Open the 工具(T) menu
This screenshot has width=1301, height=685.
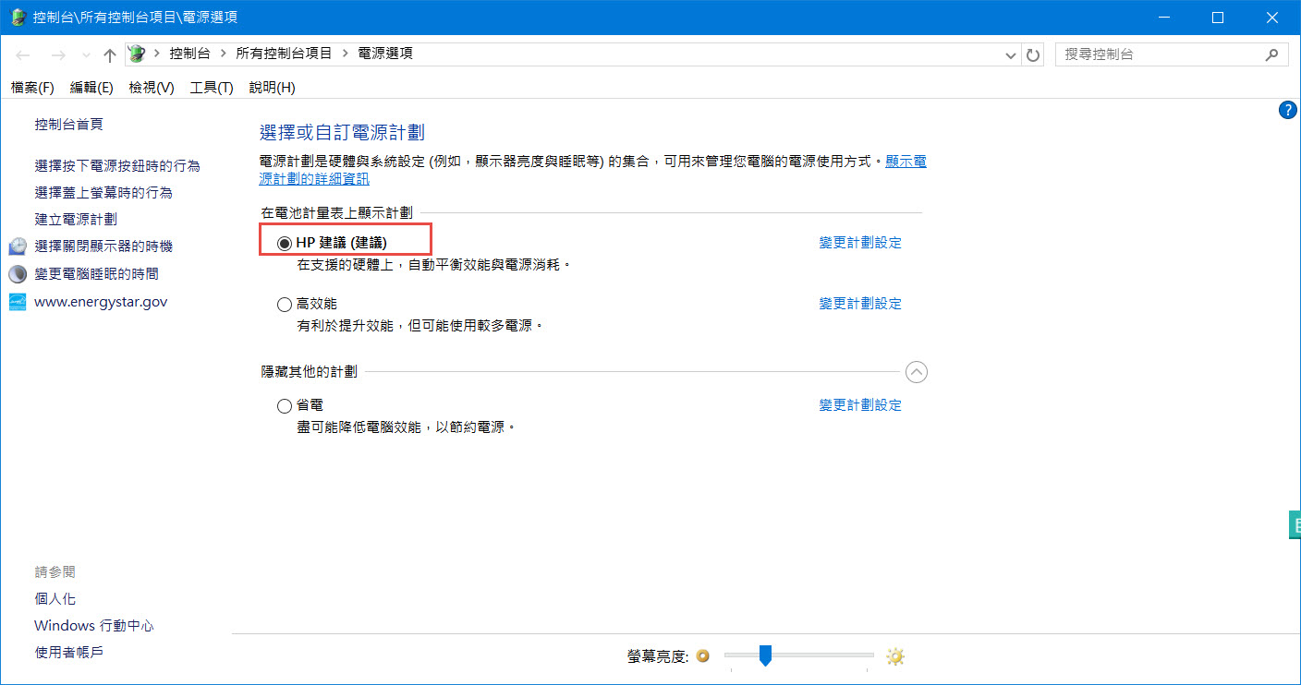coord(212,87)
